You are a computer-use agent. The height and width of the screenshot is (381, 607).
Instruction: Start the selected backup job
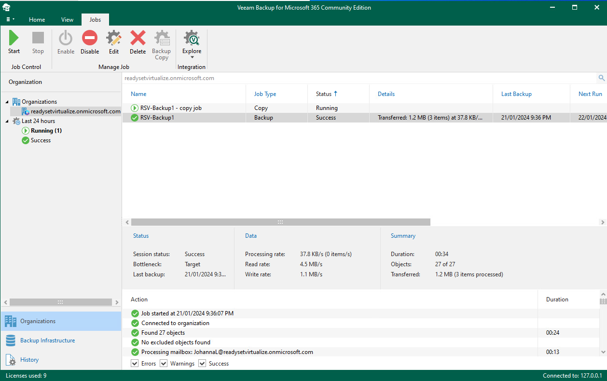[x=14, y=42]
